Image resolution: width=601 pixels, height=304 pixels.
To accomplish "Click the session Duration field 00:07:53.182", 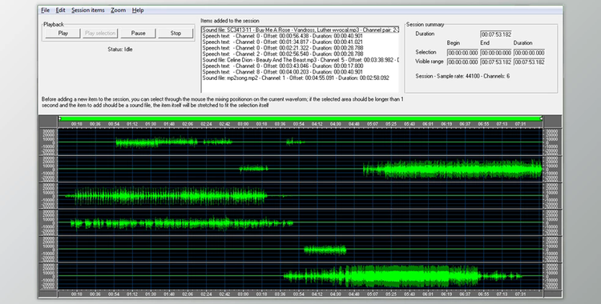I will 496,34.
